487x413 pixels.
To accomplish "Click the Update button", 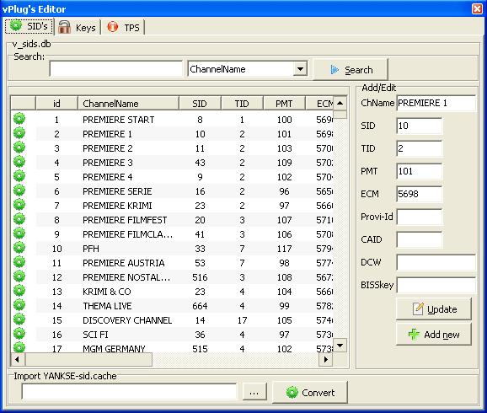I will point(434,308).
